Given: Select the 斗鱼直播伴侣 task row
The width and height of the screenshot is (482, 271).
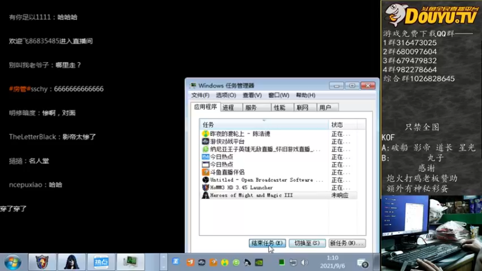Looking at the screenshot, I should [279, 172].
